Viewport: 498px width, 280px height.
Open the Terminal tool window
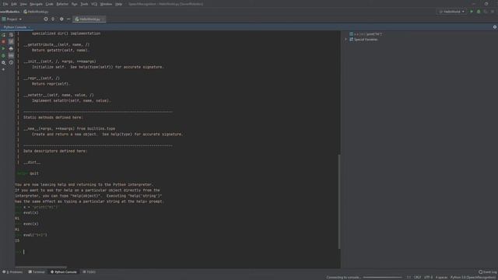coord(37,272)
